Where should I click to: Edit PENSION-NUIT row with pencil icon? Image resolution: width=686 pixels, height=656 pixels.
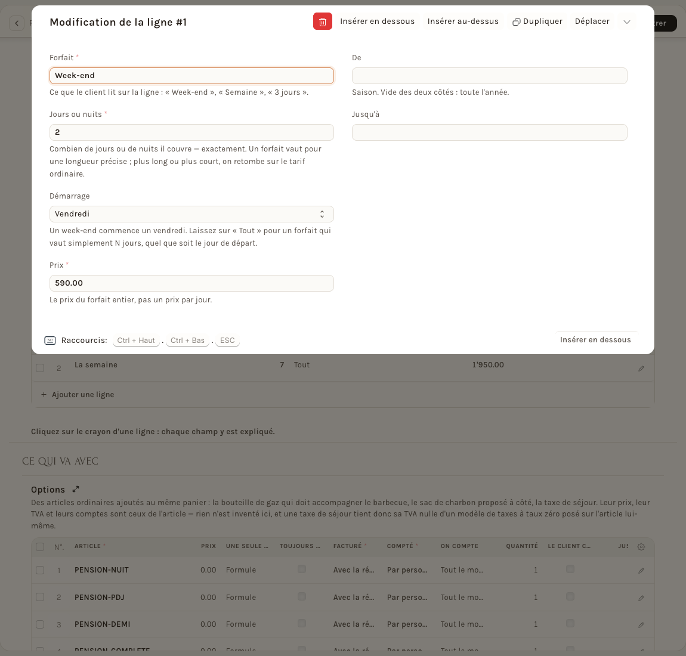tap(641, 571)
